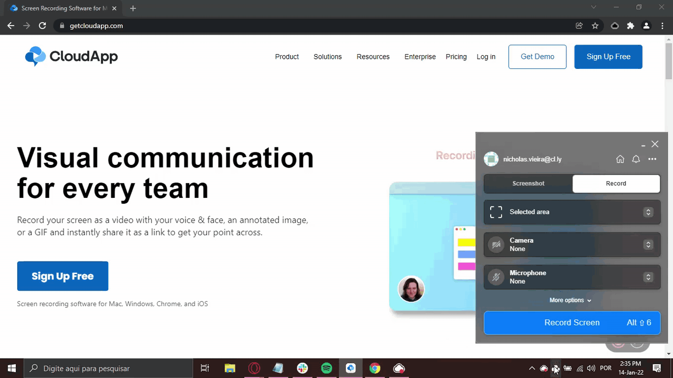Launch Opera from the taskbar

[x=254, y=368]
